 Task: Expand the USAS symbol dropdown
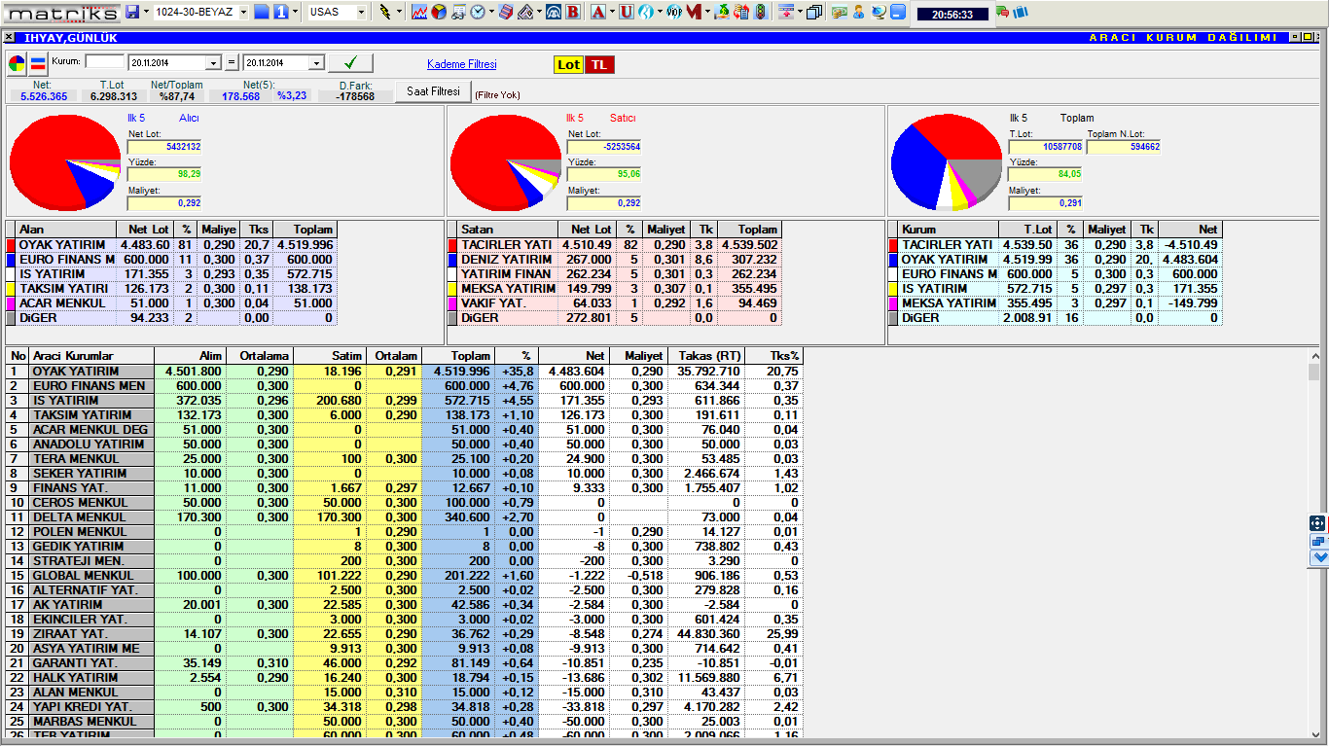(x=362, y=13)
